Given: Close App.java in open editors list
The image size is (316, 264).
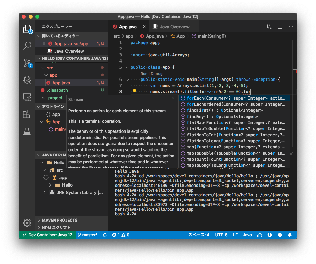Looking at the screenshot, I should click(44, 43).
